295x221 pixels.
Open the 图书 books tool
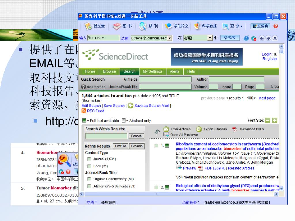pyautogui.click(x=122, y=26)
